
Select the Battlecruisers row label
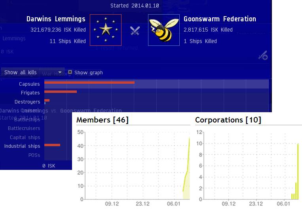(24, 128)
